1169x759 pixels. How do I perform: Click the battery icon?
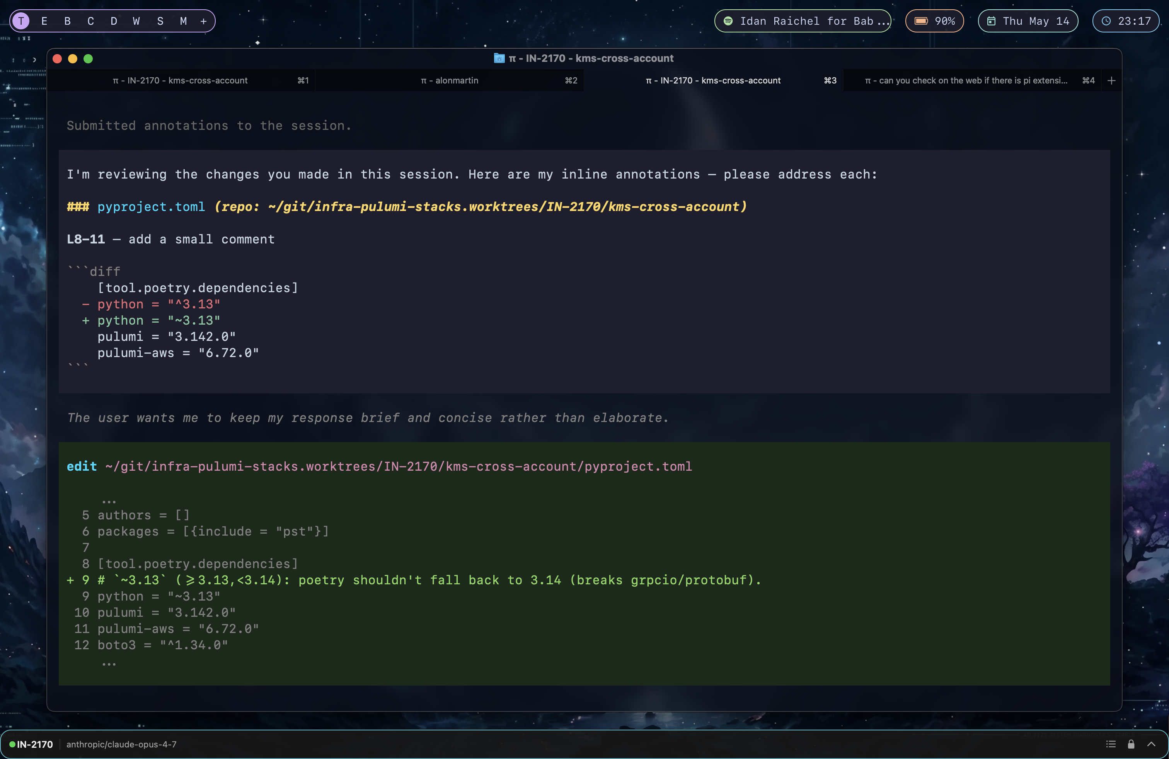921,21
